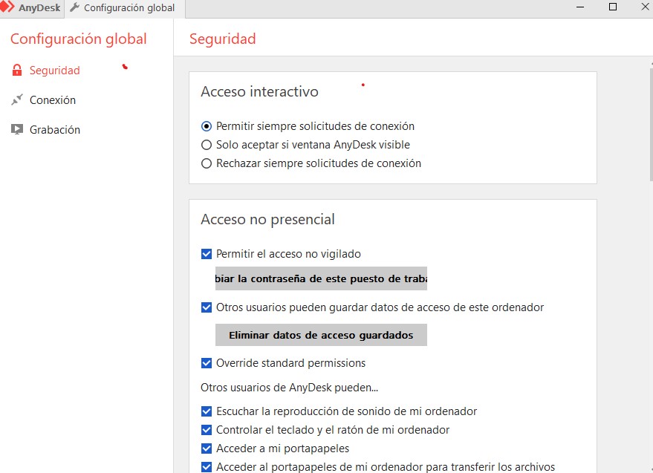Open the Grabación settings section

pyautogui.click(x=53, y=129)
